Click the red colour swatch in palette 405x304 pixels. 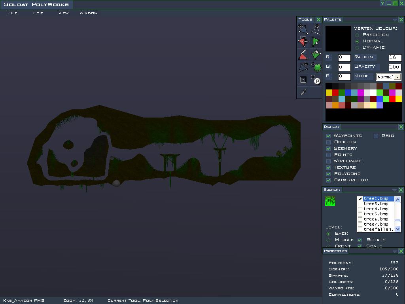pyautogui.click(x=335, y=93)
